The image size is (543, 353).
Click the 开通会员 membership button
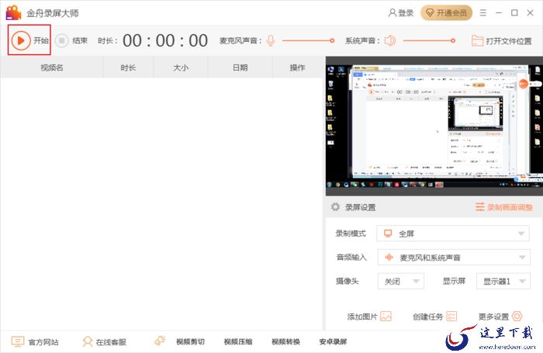tap(446, 13)
